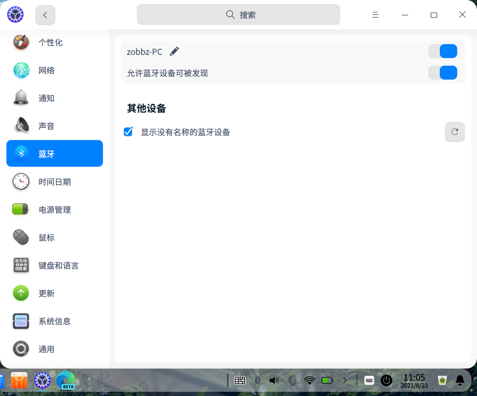Screen dimensions: 477x396
Task: Select the 蓝牙 Bluetooth category
Action: point(54,153)
